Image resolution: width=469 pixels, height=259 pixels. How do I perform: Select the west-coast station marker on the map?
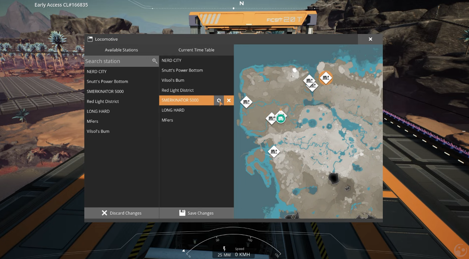click(246, 102)
